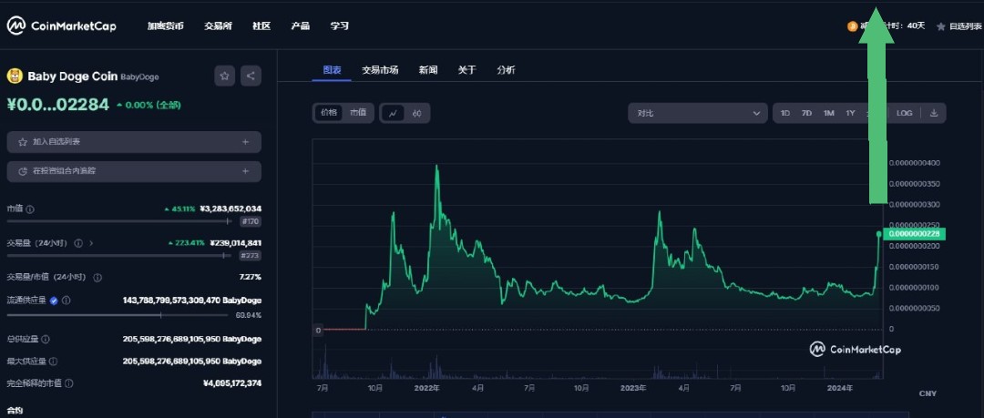The width and height of the screenshot is (984, 418).
Task: Select the 价格 chart mode
Action: (x=329, y=113)
